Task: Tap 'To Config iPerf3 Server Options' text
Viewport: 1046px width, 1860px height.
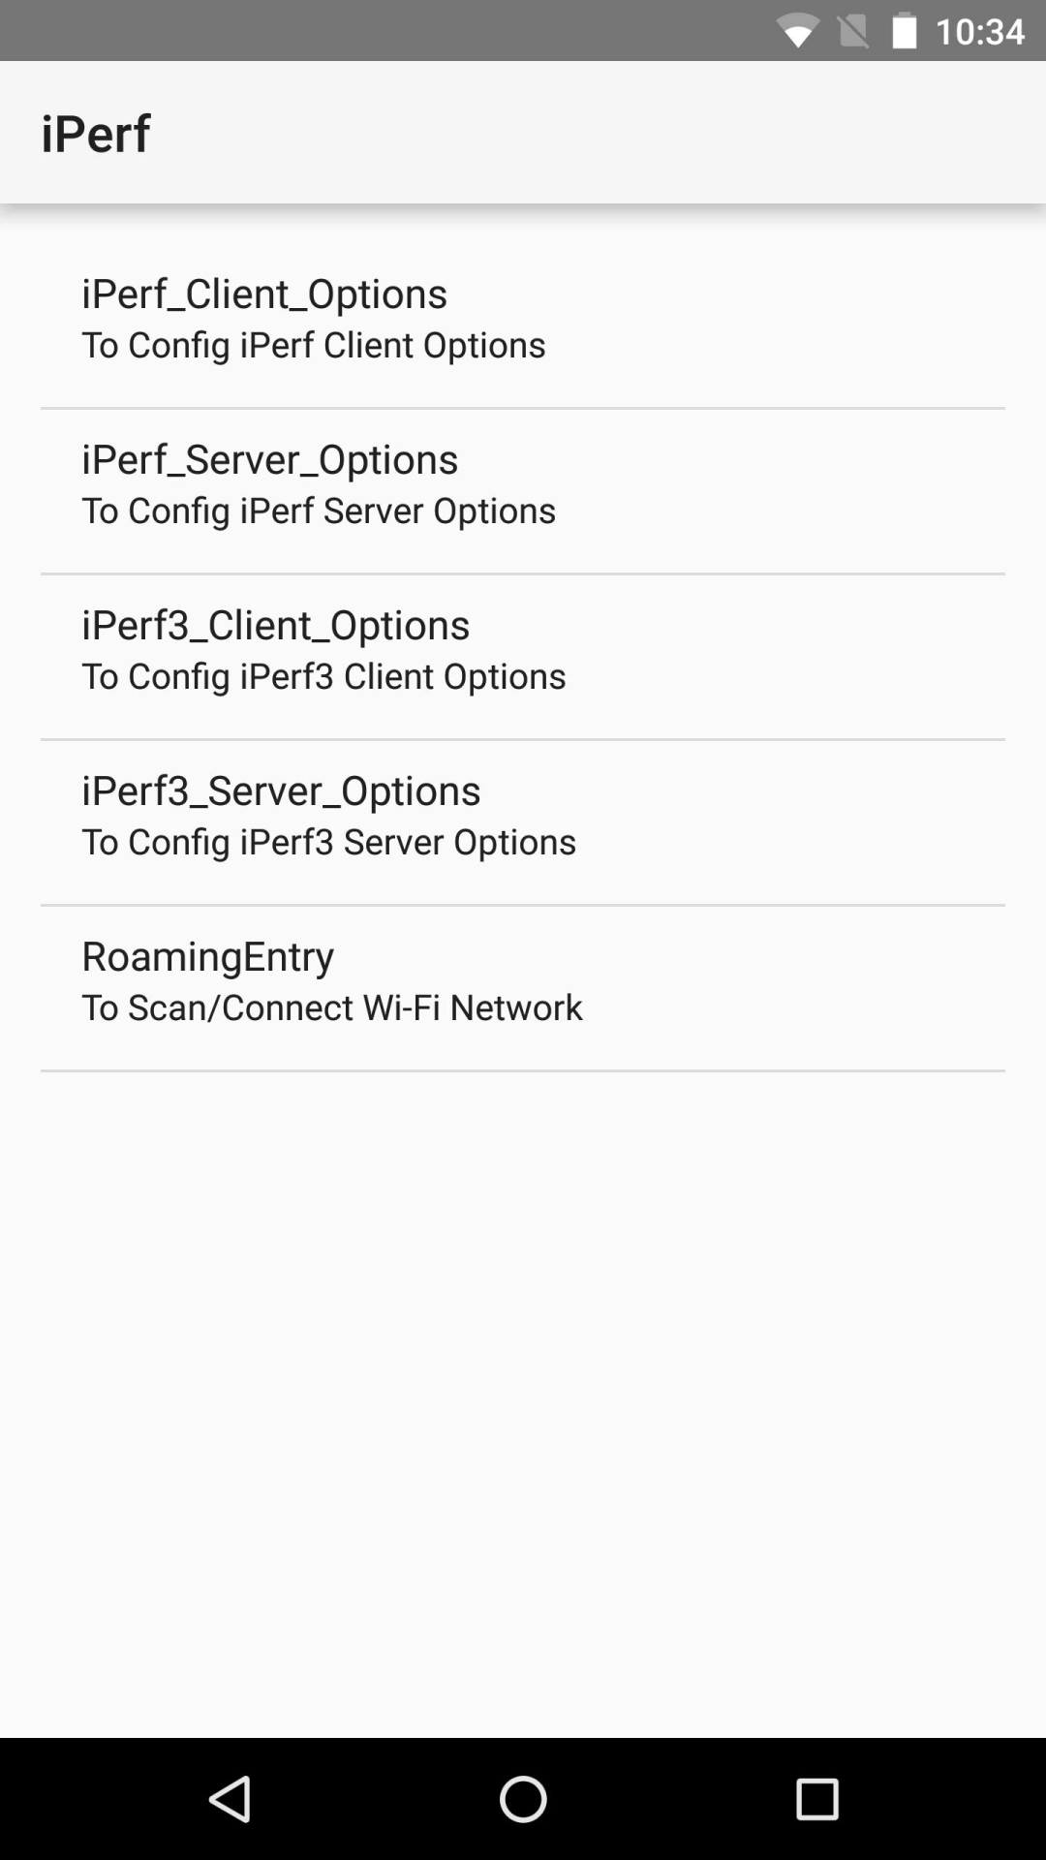Action: pos(328,842)
